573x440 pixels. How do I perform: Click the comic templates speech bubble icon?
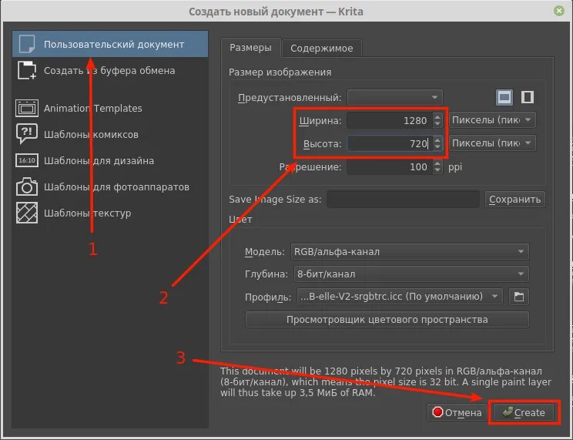(27, 134)
